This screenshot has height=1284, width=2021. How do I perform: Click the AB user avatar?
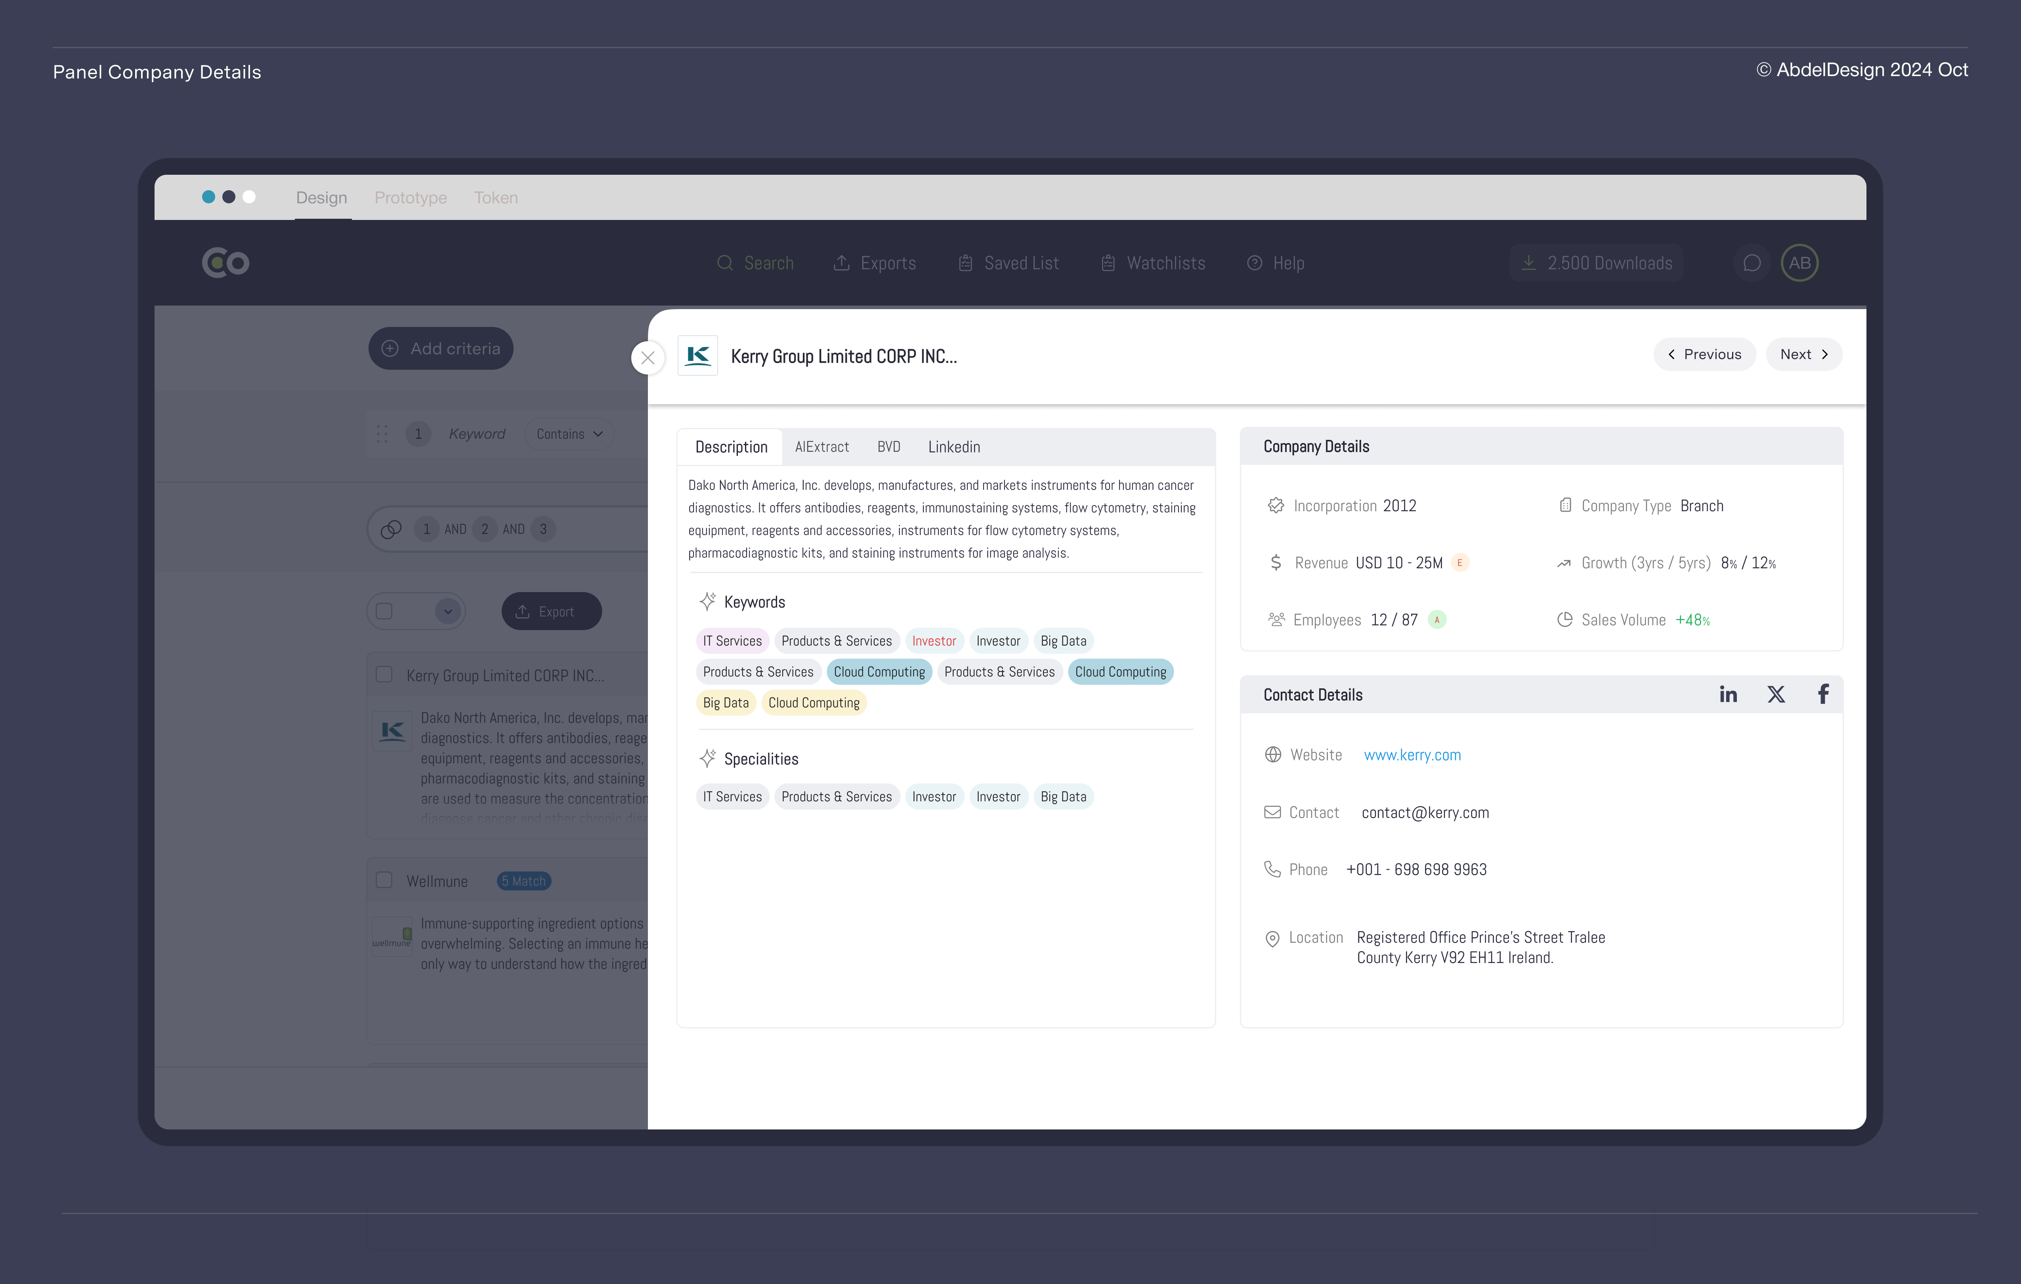tap(1799, 263)
